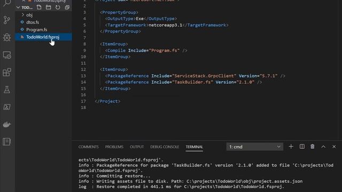
Task: Collapse all folders in explorer
Action: click(x=67, y=7)
